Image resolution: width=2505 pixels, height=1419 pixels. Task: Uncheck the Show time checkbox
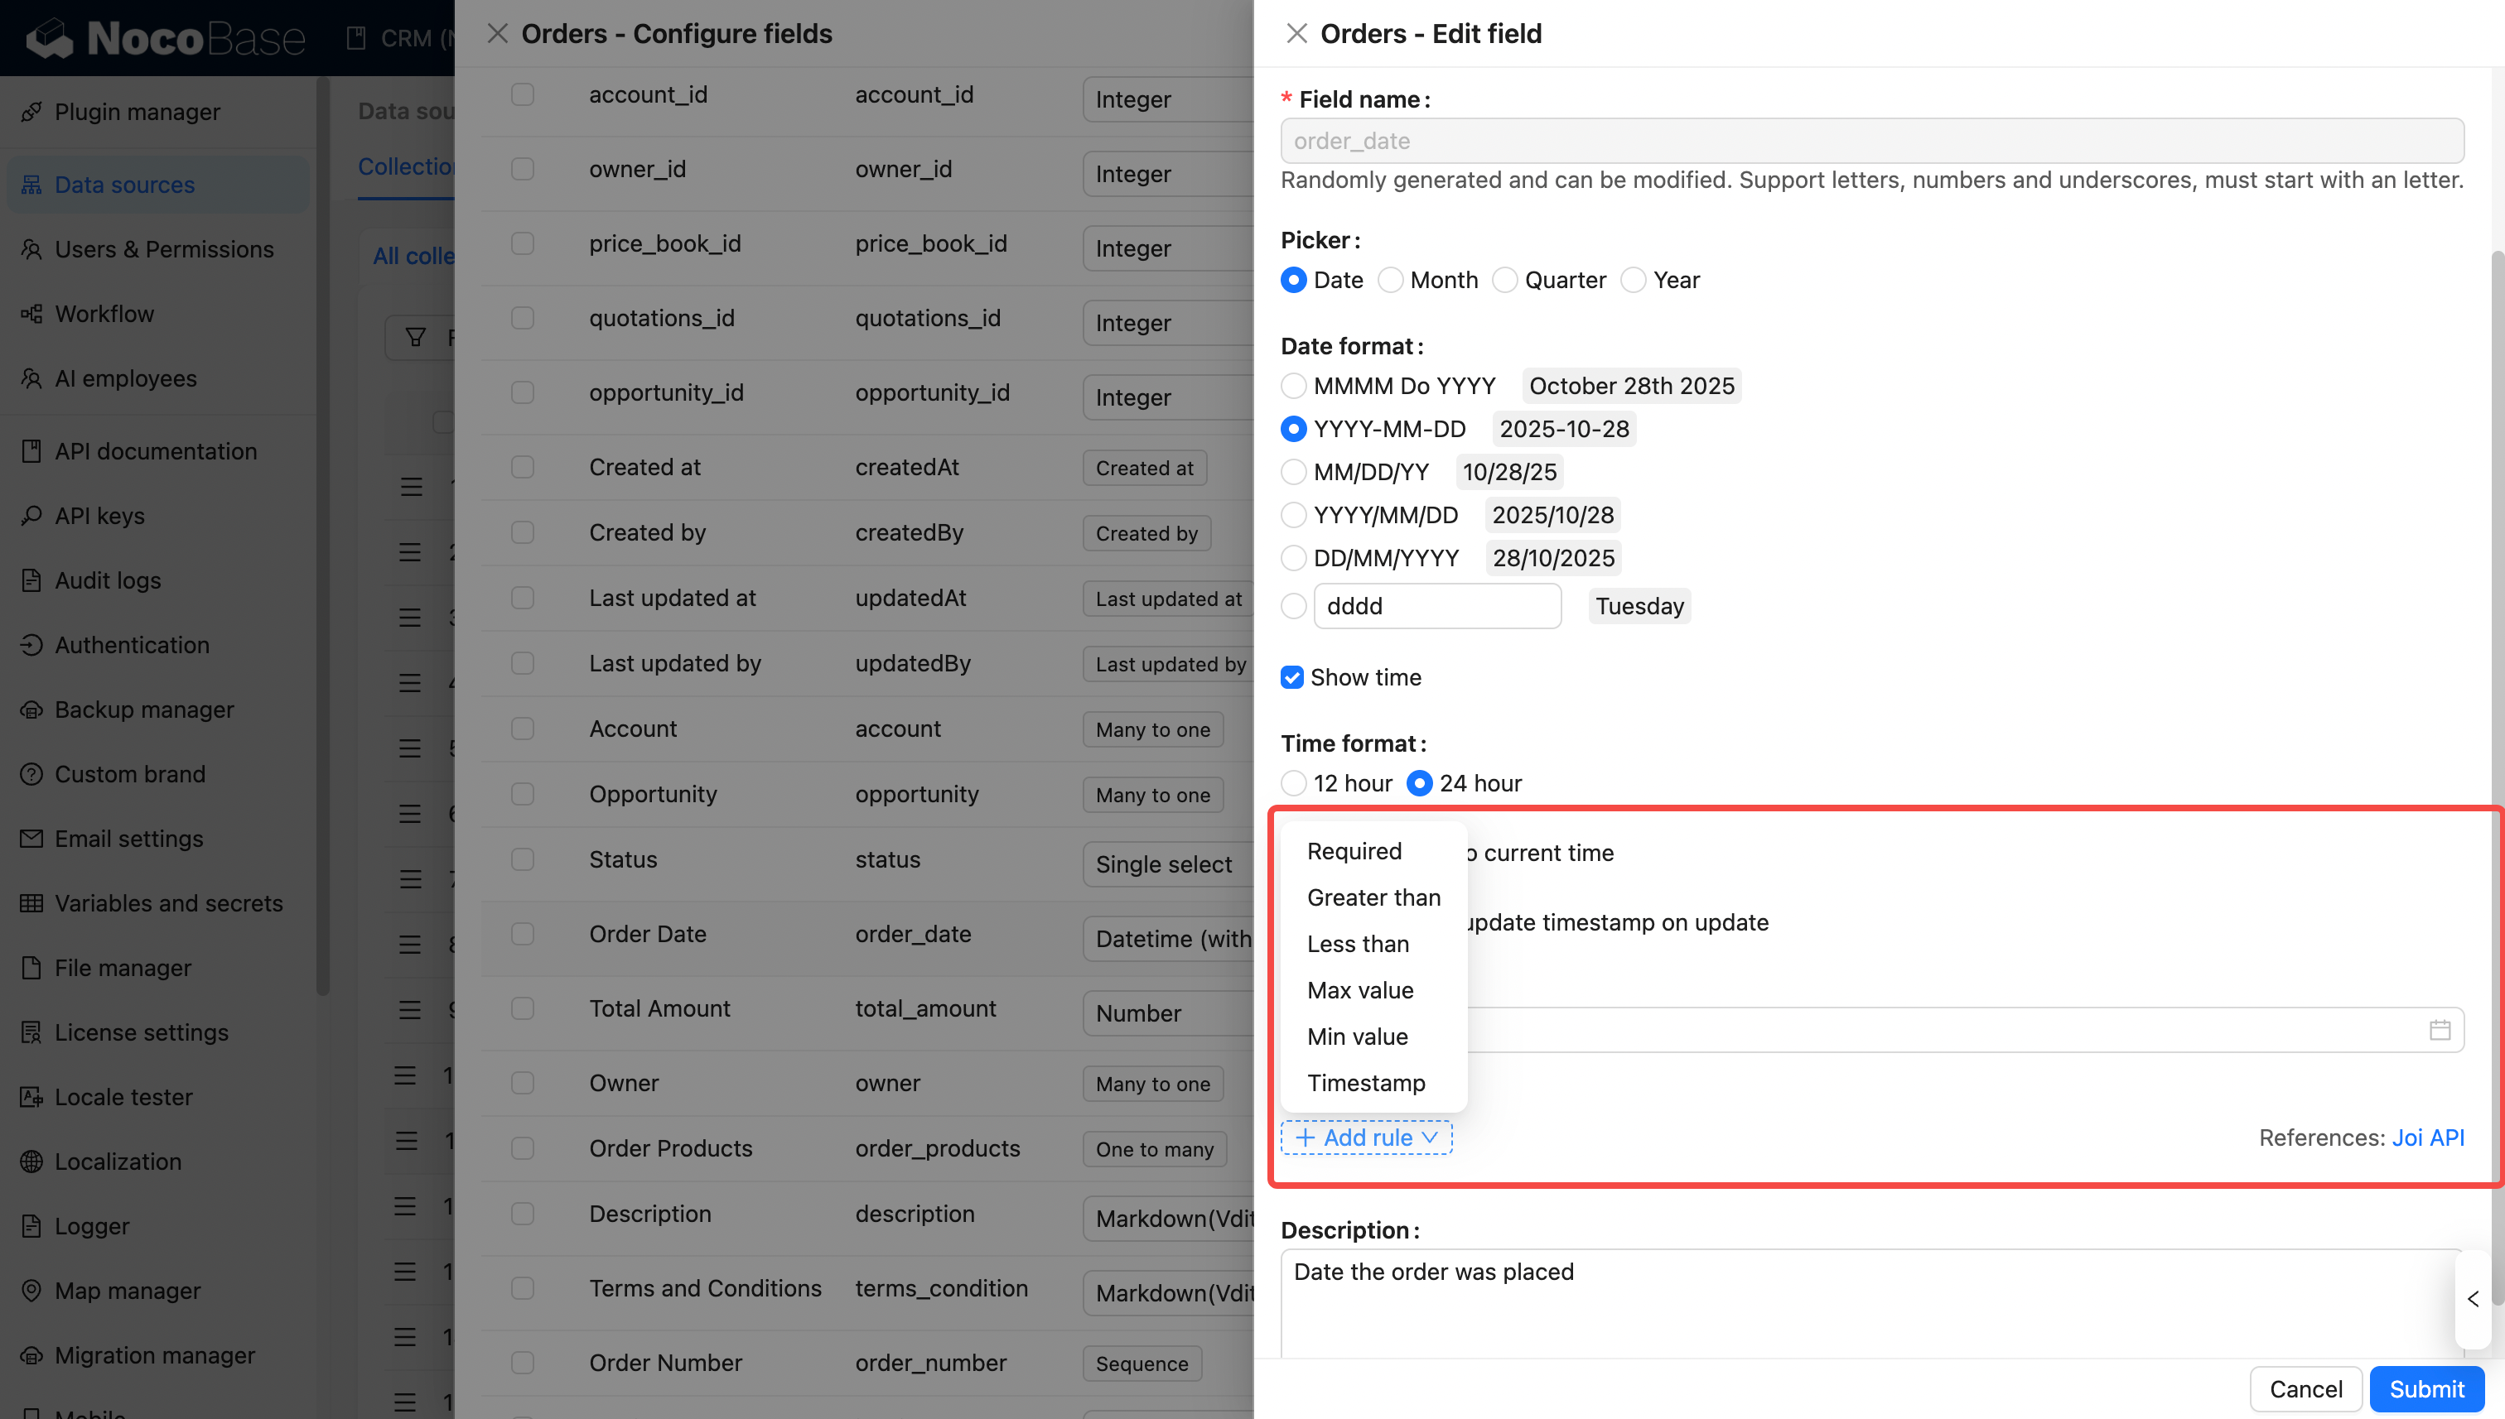click(x=1292, y=677)
